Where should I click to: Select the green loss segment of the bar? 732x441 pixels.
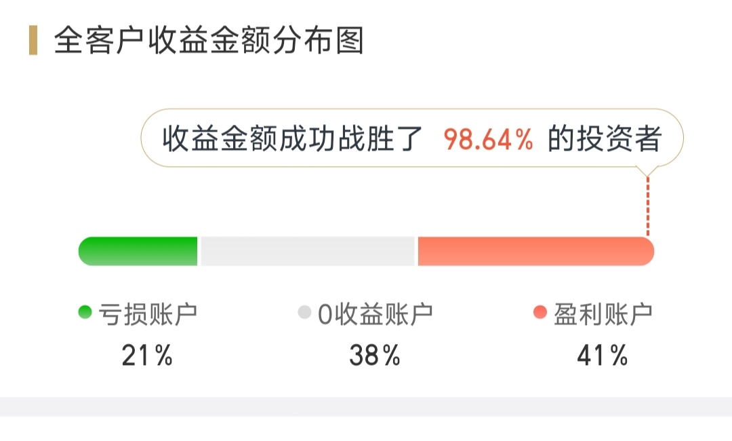coord(138,251)
